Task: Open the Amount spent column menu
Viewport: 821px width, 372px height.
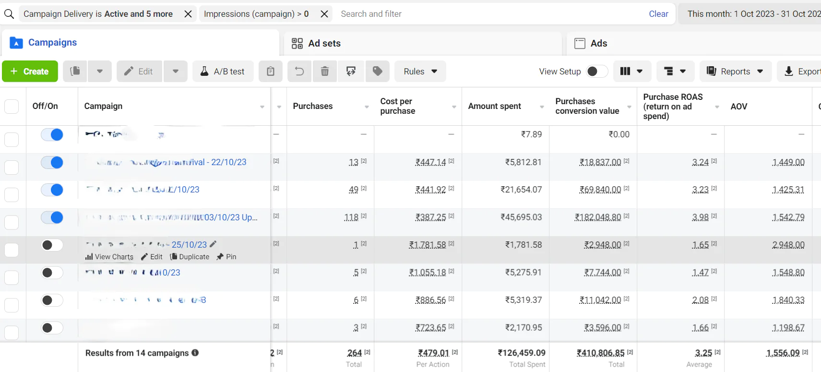Action: pos(542,107)
